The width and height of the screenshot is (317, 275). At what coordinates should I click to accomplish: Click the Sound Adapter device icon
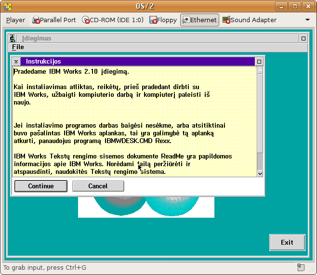pos(226,20)
